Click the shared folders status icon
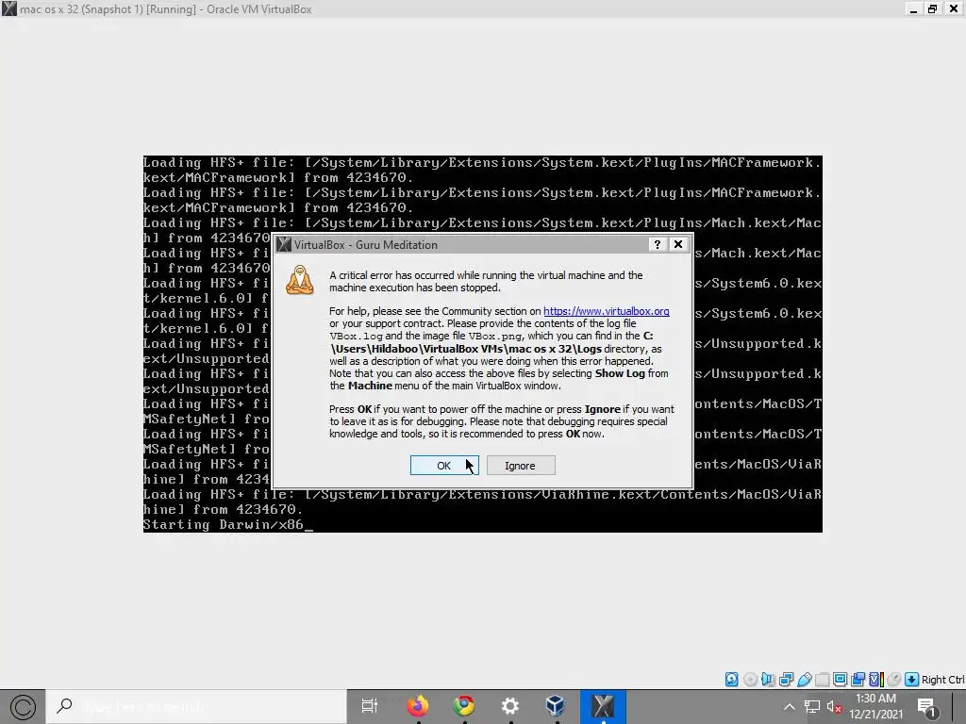 [822, 679]
